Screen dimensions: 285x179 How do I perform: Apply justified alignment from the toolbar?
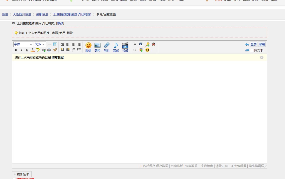(62, 44)
